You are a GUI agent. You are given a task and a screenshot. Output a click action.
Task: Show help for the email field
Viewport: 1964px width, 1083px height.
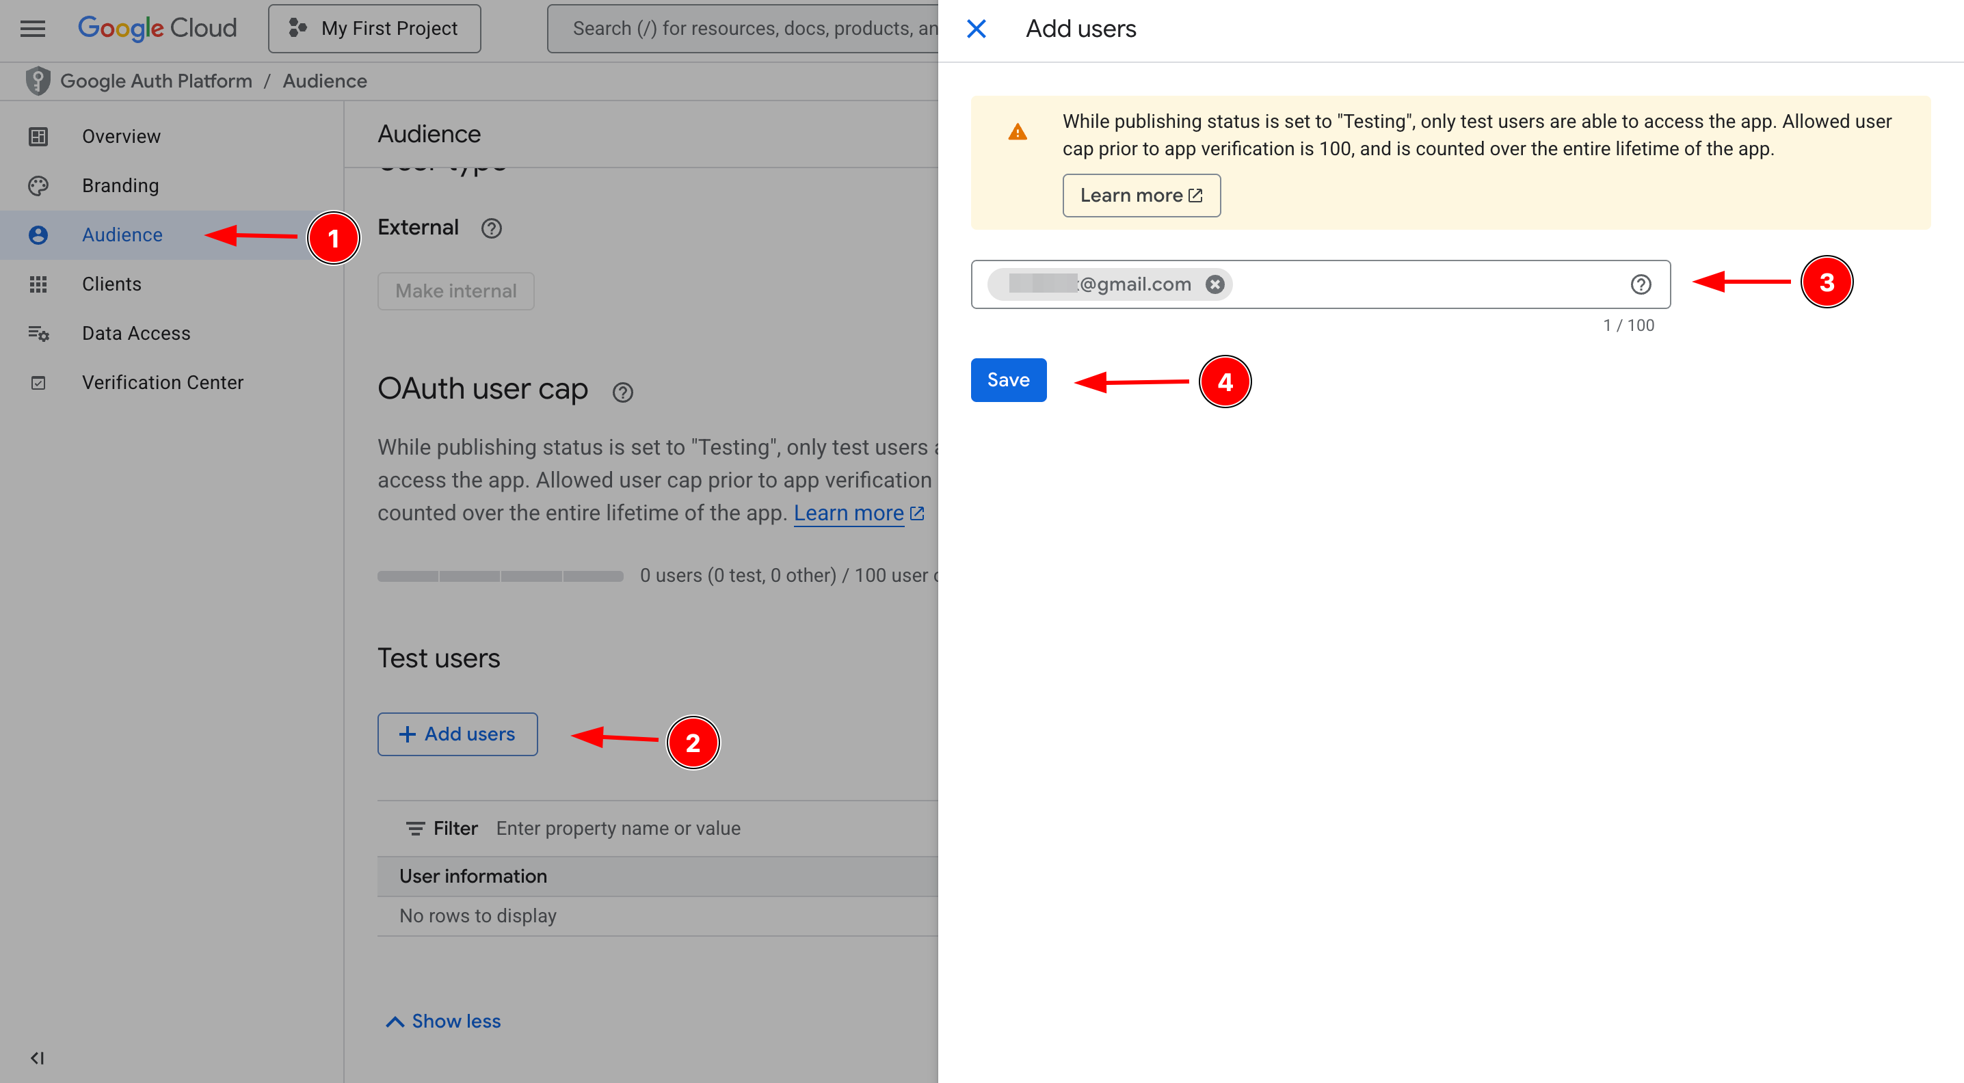(x=1641, y=284)
